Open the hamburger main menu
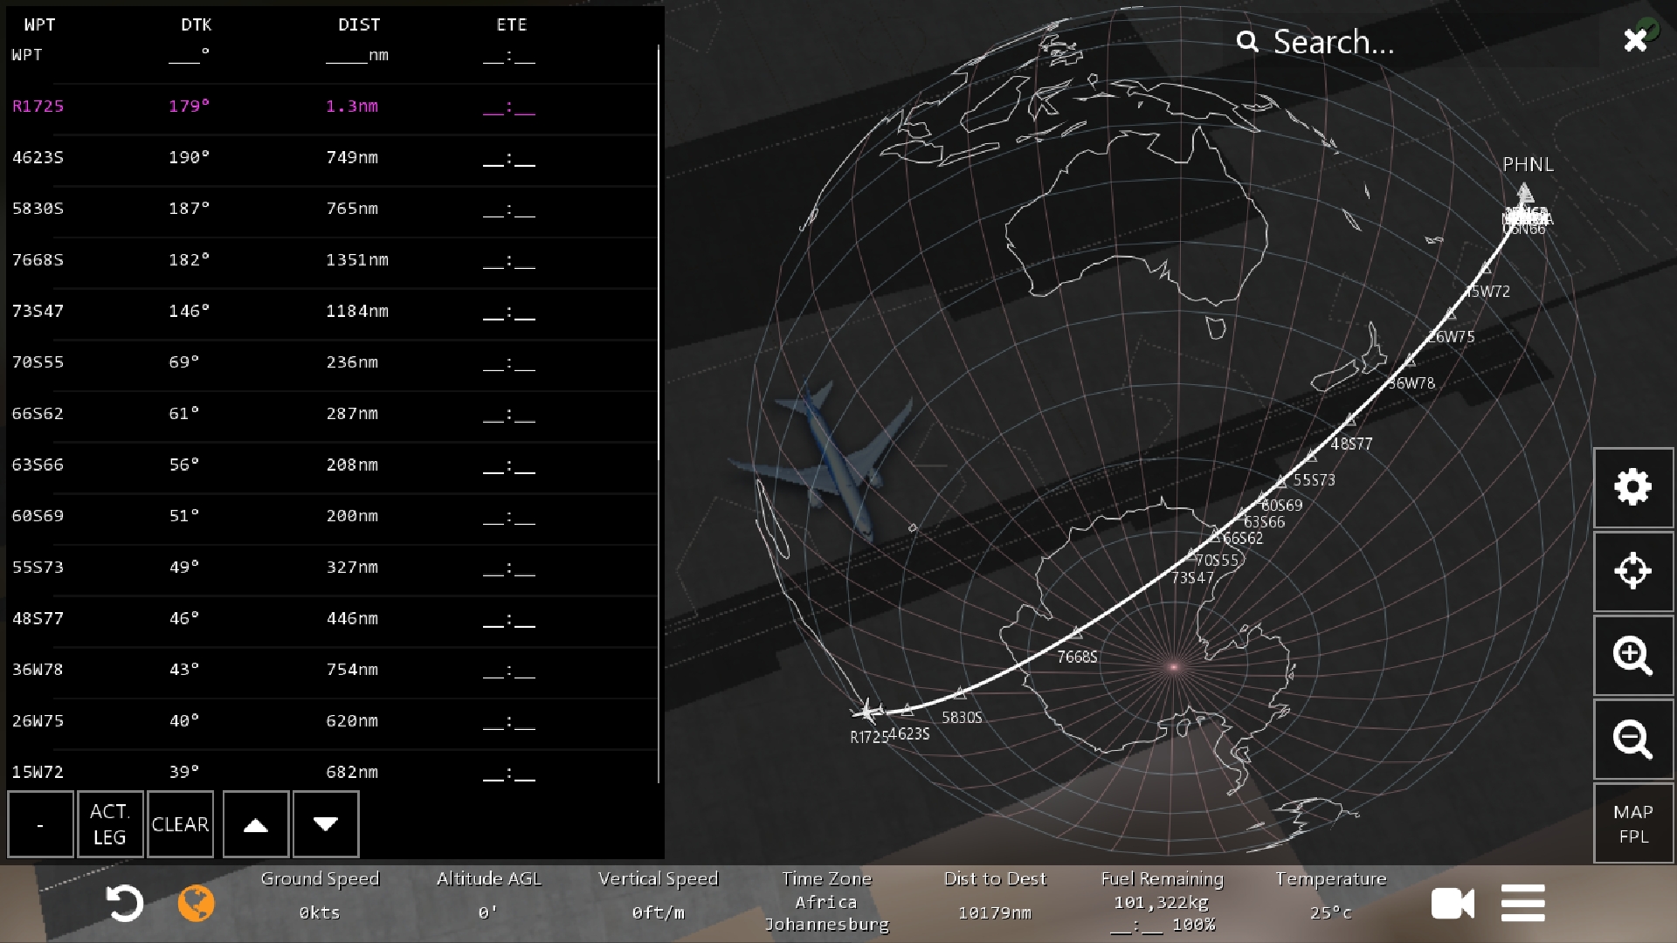1677x943 pixels. pos(1522,903)
